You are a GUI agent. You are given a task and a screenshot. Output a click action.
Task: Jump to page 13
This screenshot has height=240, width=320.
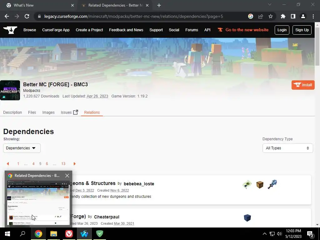point(63,164)
